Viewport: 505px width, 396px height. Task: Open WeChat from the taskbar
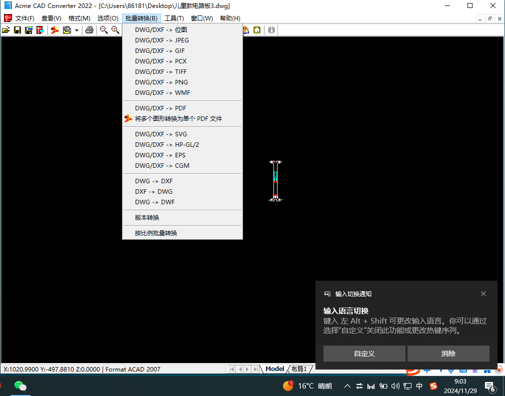click(20, 386)
